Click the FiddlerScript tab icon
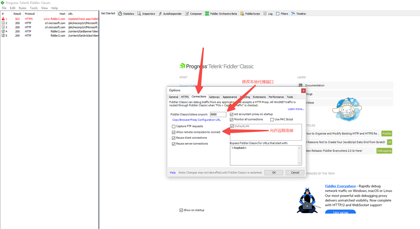 (x=242, y=14)
